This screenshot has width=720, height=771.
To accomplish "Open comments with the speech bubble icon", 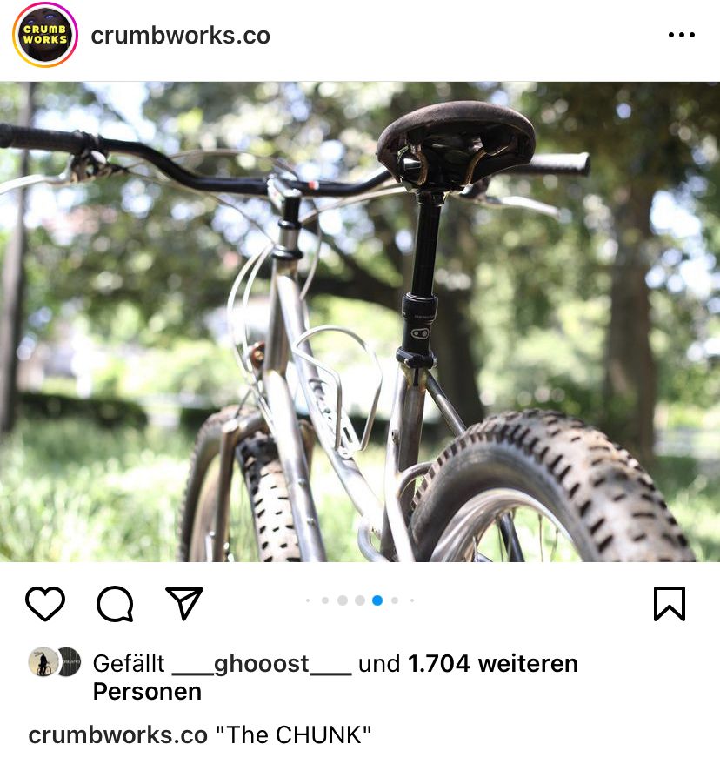I will (115, 603).
